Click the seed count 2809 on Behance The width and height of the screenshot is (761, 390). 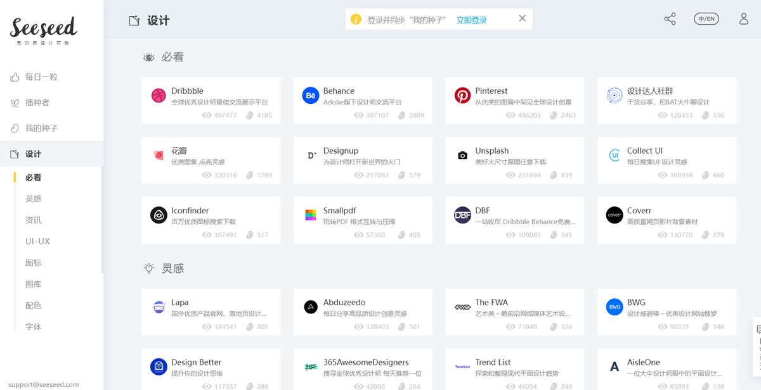[x=416, y=115]
